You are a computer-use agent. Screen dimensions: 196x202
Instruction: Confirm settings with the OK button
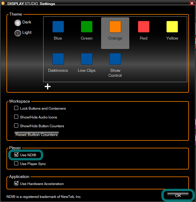click(178, 196)
